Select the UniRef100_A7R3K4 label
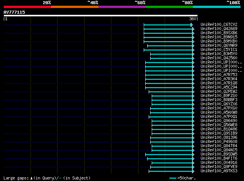The height and width of the screenshot is (181, 244). click(x=219, y=79)
